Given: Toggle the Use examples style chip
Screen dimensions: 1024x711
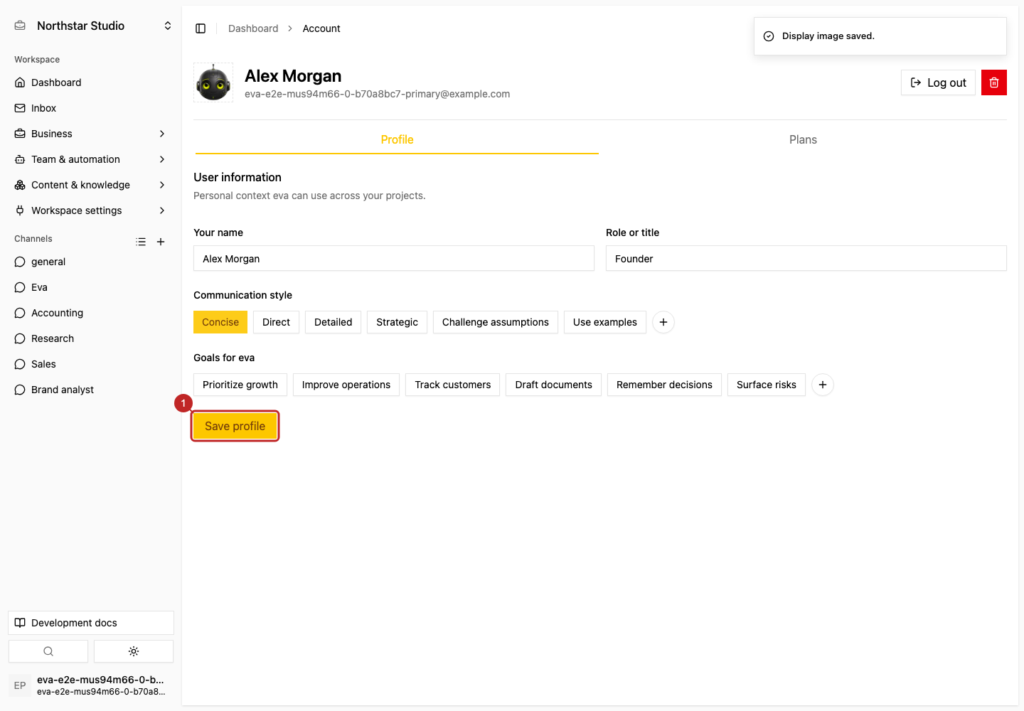Looking at the screenshot, I should (605, 322).
